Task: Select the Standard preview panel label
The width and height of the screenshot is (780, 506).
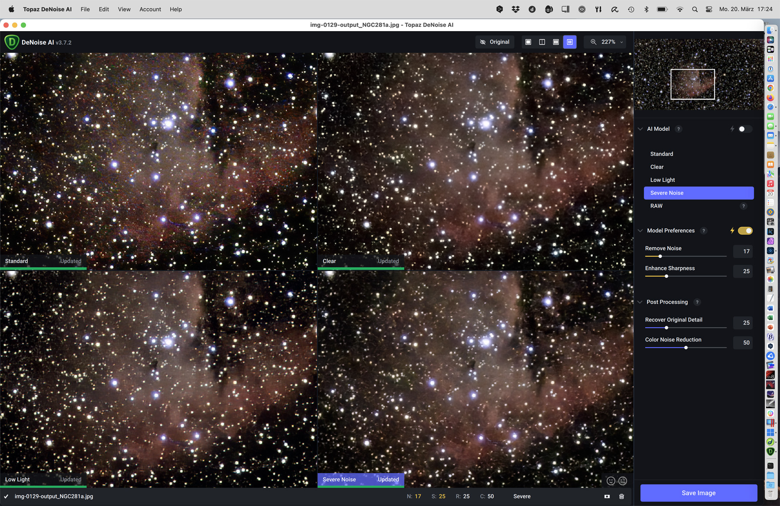Action: 43,261
